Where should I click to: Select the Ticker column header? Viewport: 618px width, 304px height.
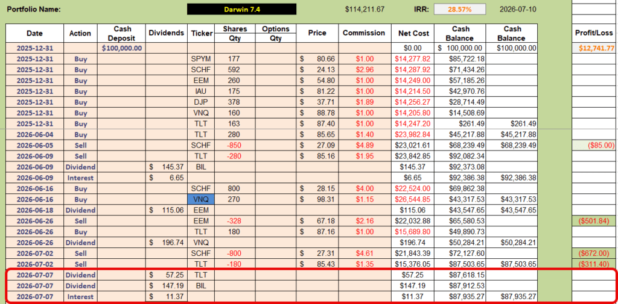pos(202,33)
